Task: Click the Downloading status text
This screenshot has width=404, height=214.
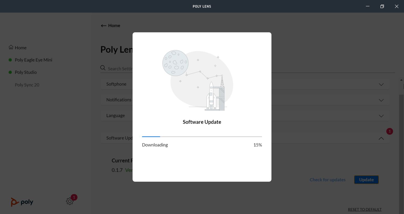Action: [x=155, y=145]
